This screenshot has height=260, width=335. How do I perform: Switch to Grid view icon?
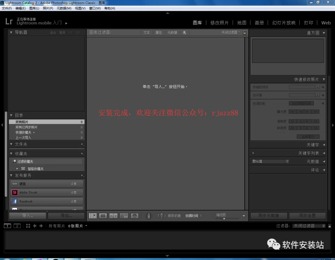[x=93, y=216]
